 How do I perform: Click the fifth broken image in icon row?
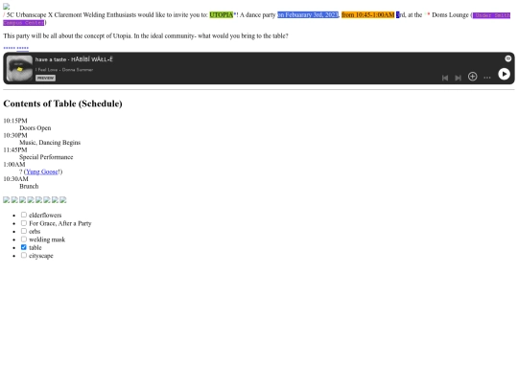pos(38,199)
